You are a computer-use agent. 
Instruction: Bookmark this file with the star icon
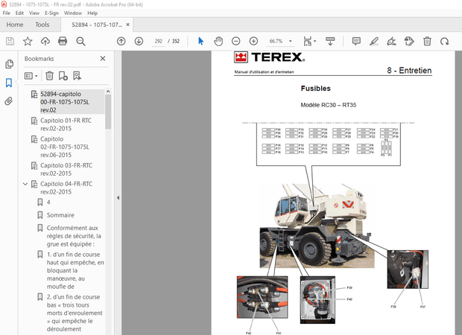coord(28,41)
